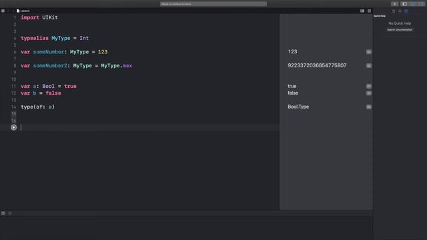427x240 pixels.
Task: Run the playground from line 17
Action: point(13,127)
